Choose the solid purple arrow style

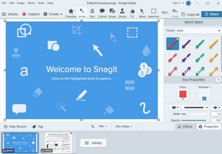186,44
